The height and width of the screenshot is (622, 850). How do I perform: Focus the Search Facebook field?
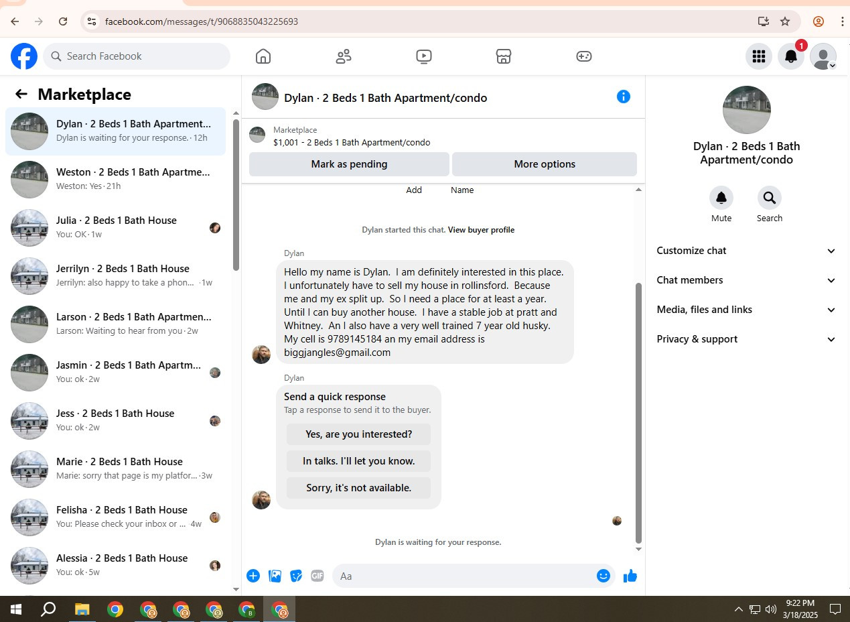pos(137,56)
